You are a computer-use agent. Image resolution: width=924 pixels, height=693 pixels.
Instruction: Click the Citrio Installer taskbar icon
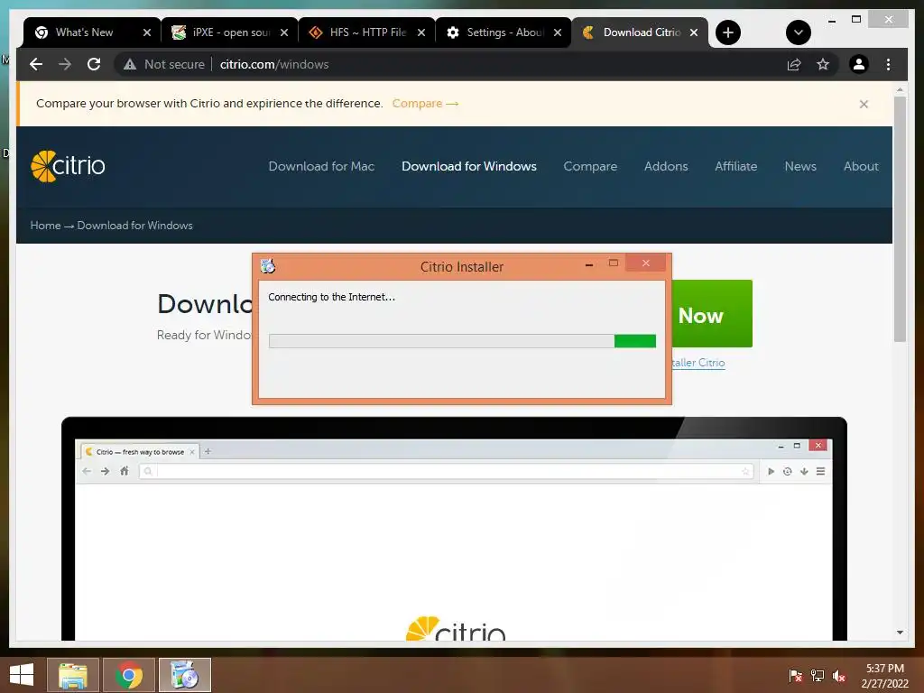point(185,675)
